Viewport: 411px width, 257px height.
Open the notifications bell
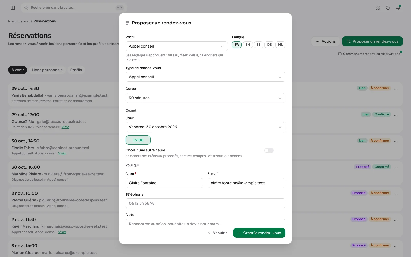coord(398,8)
